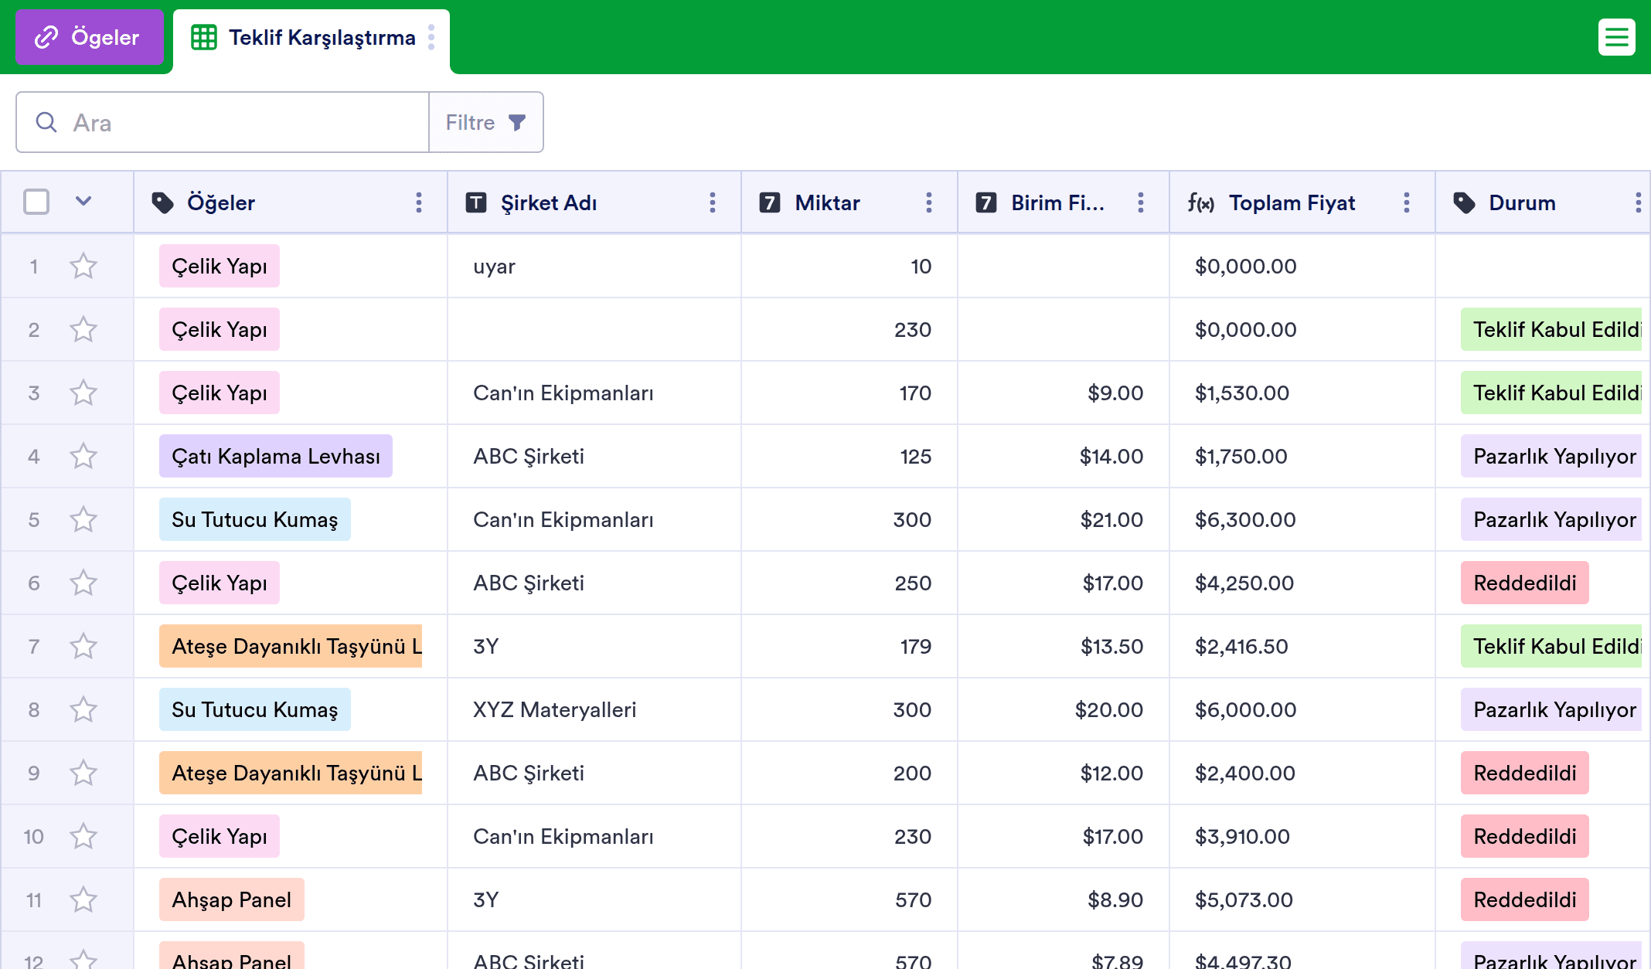
Task: Toggle the star on row 6
Action: (x=83, y=583)
